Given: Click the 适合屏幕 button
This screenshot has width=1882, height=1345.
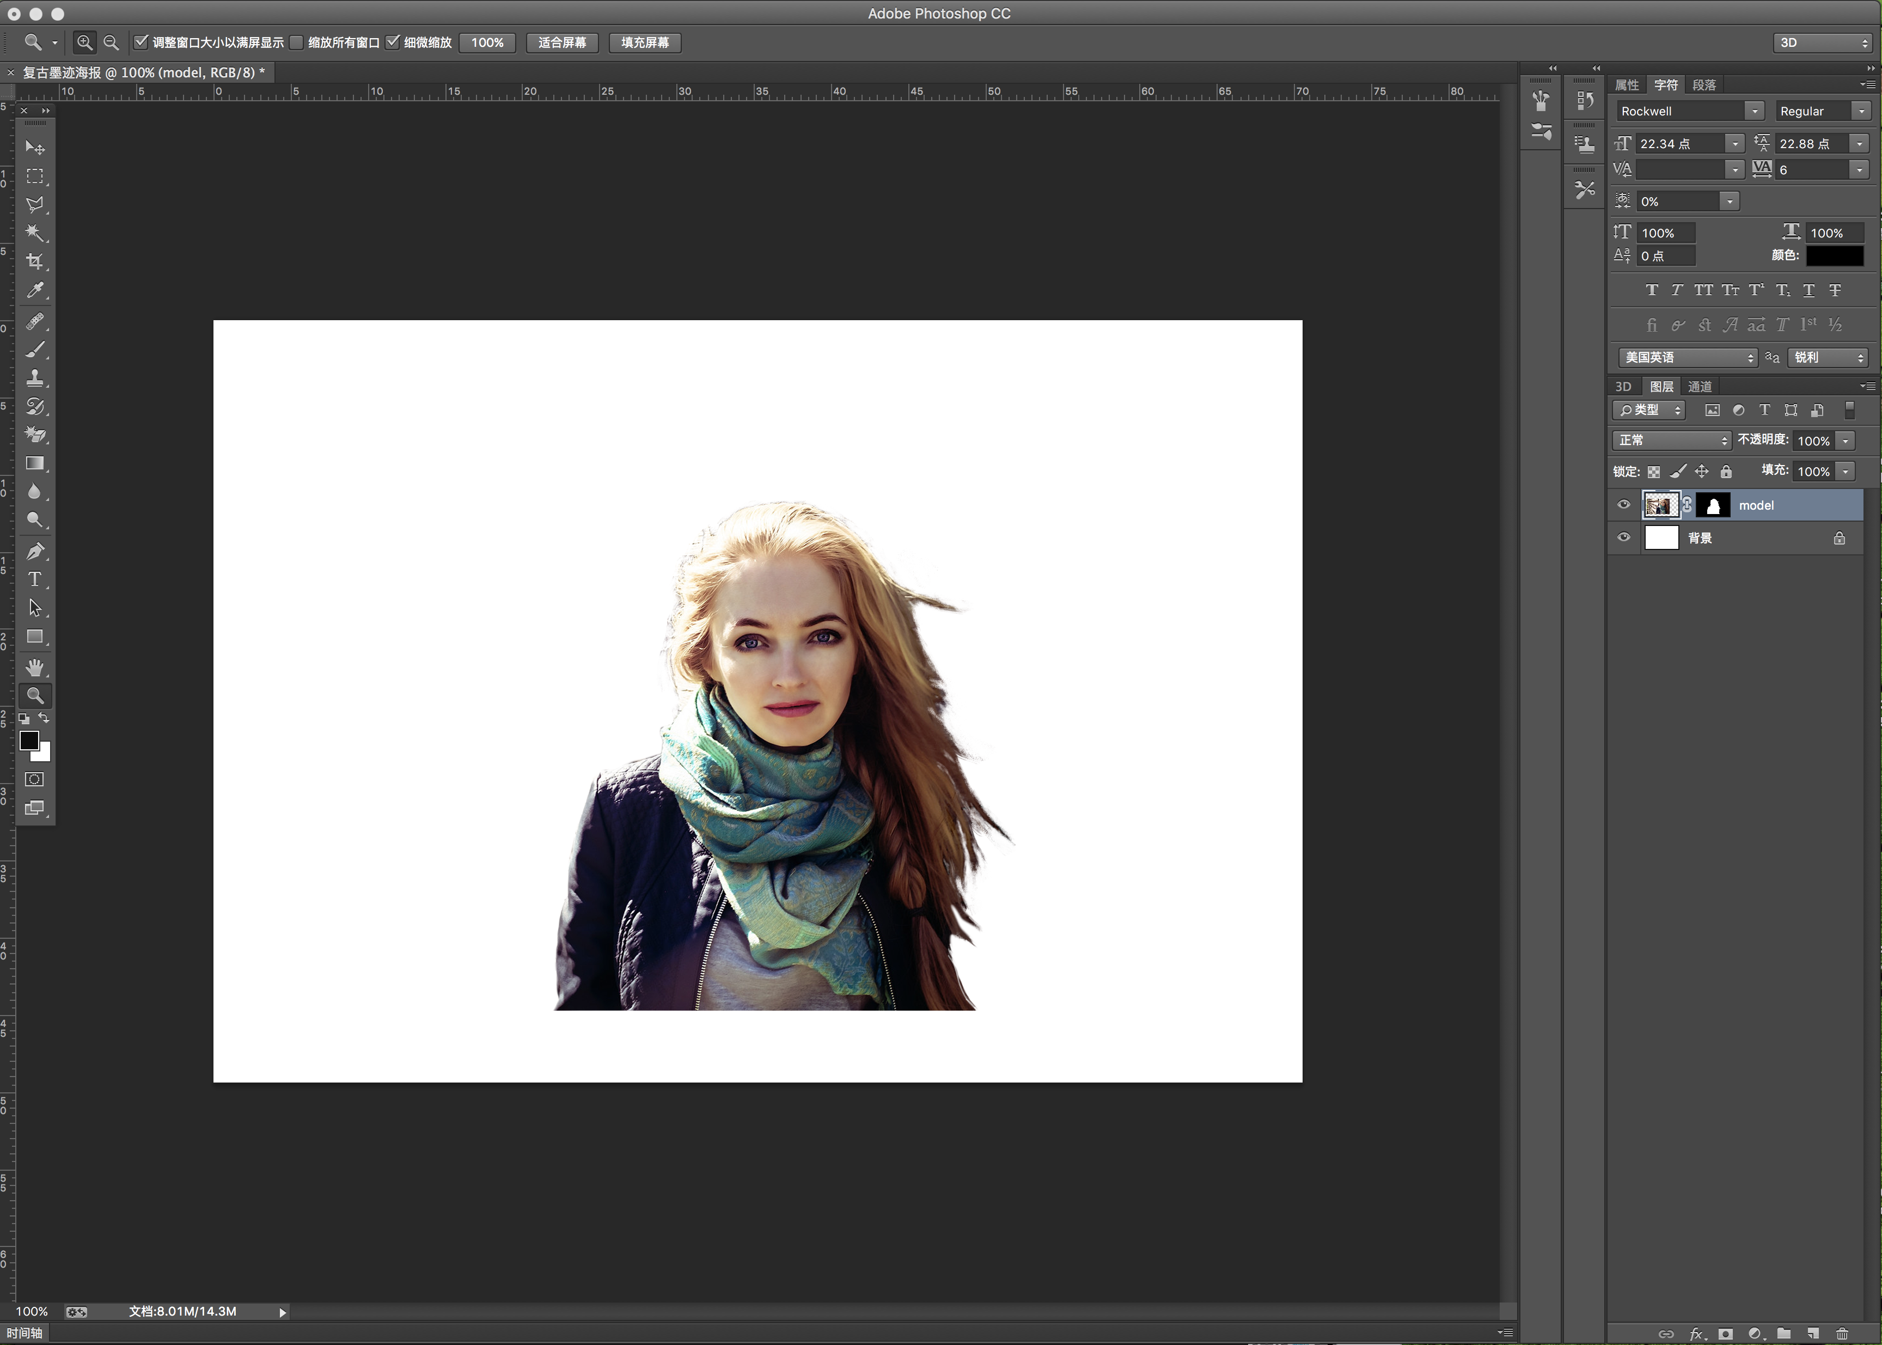Looking at the screenshot, I should pyautogui.click(x=561, y=42).
